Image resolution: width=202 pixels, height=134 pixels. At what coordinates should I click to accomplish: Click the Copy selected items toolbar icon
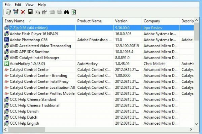tap(37, 12)
